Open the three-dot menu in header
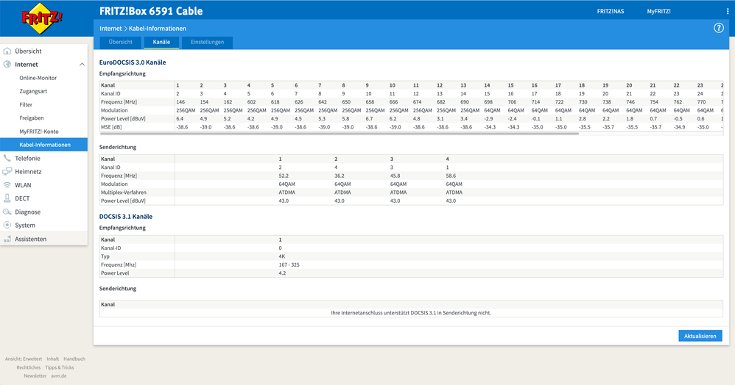The height and width of the screenshot is (385, 735). [728, 11]
